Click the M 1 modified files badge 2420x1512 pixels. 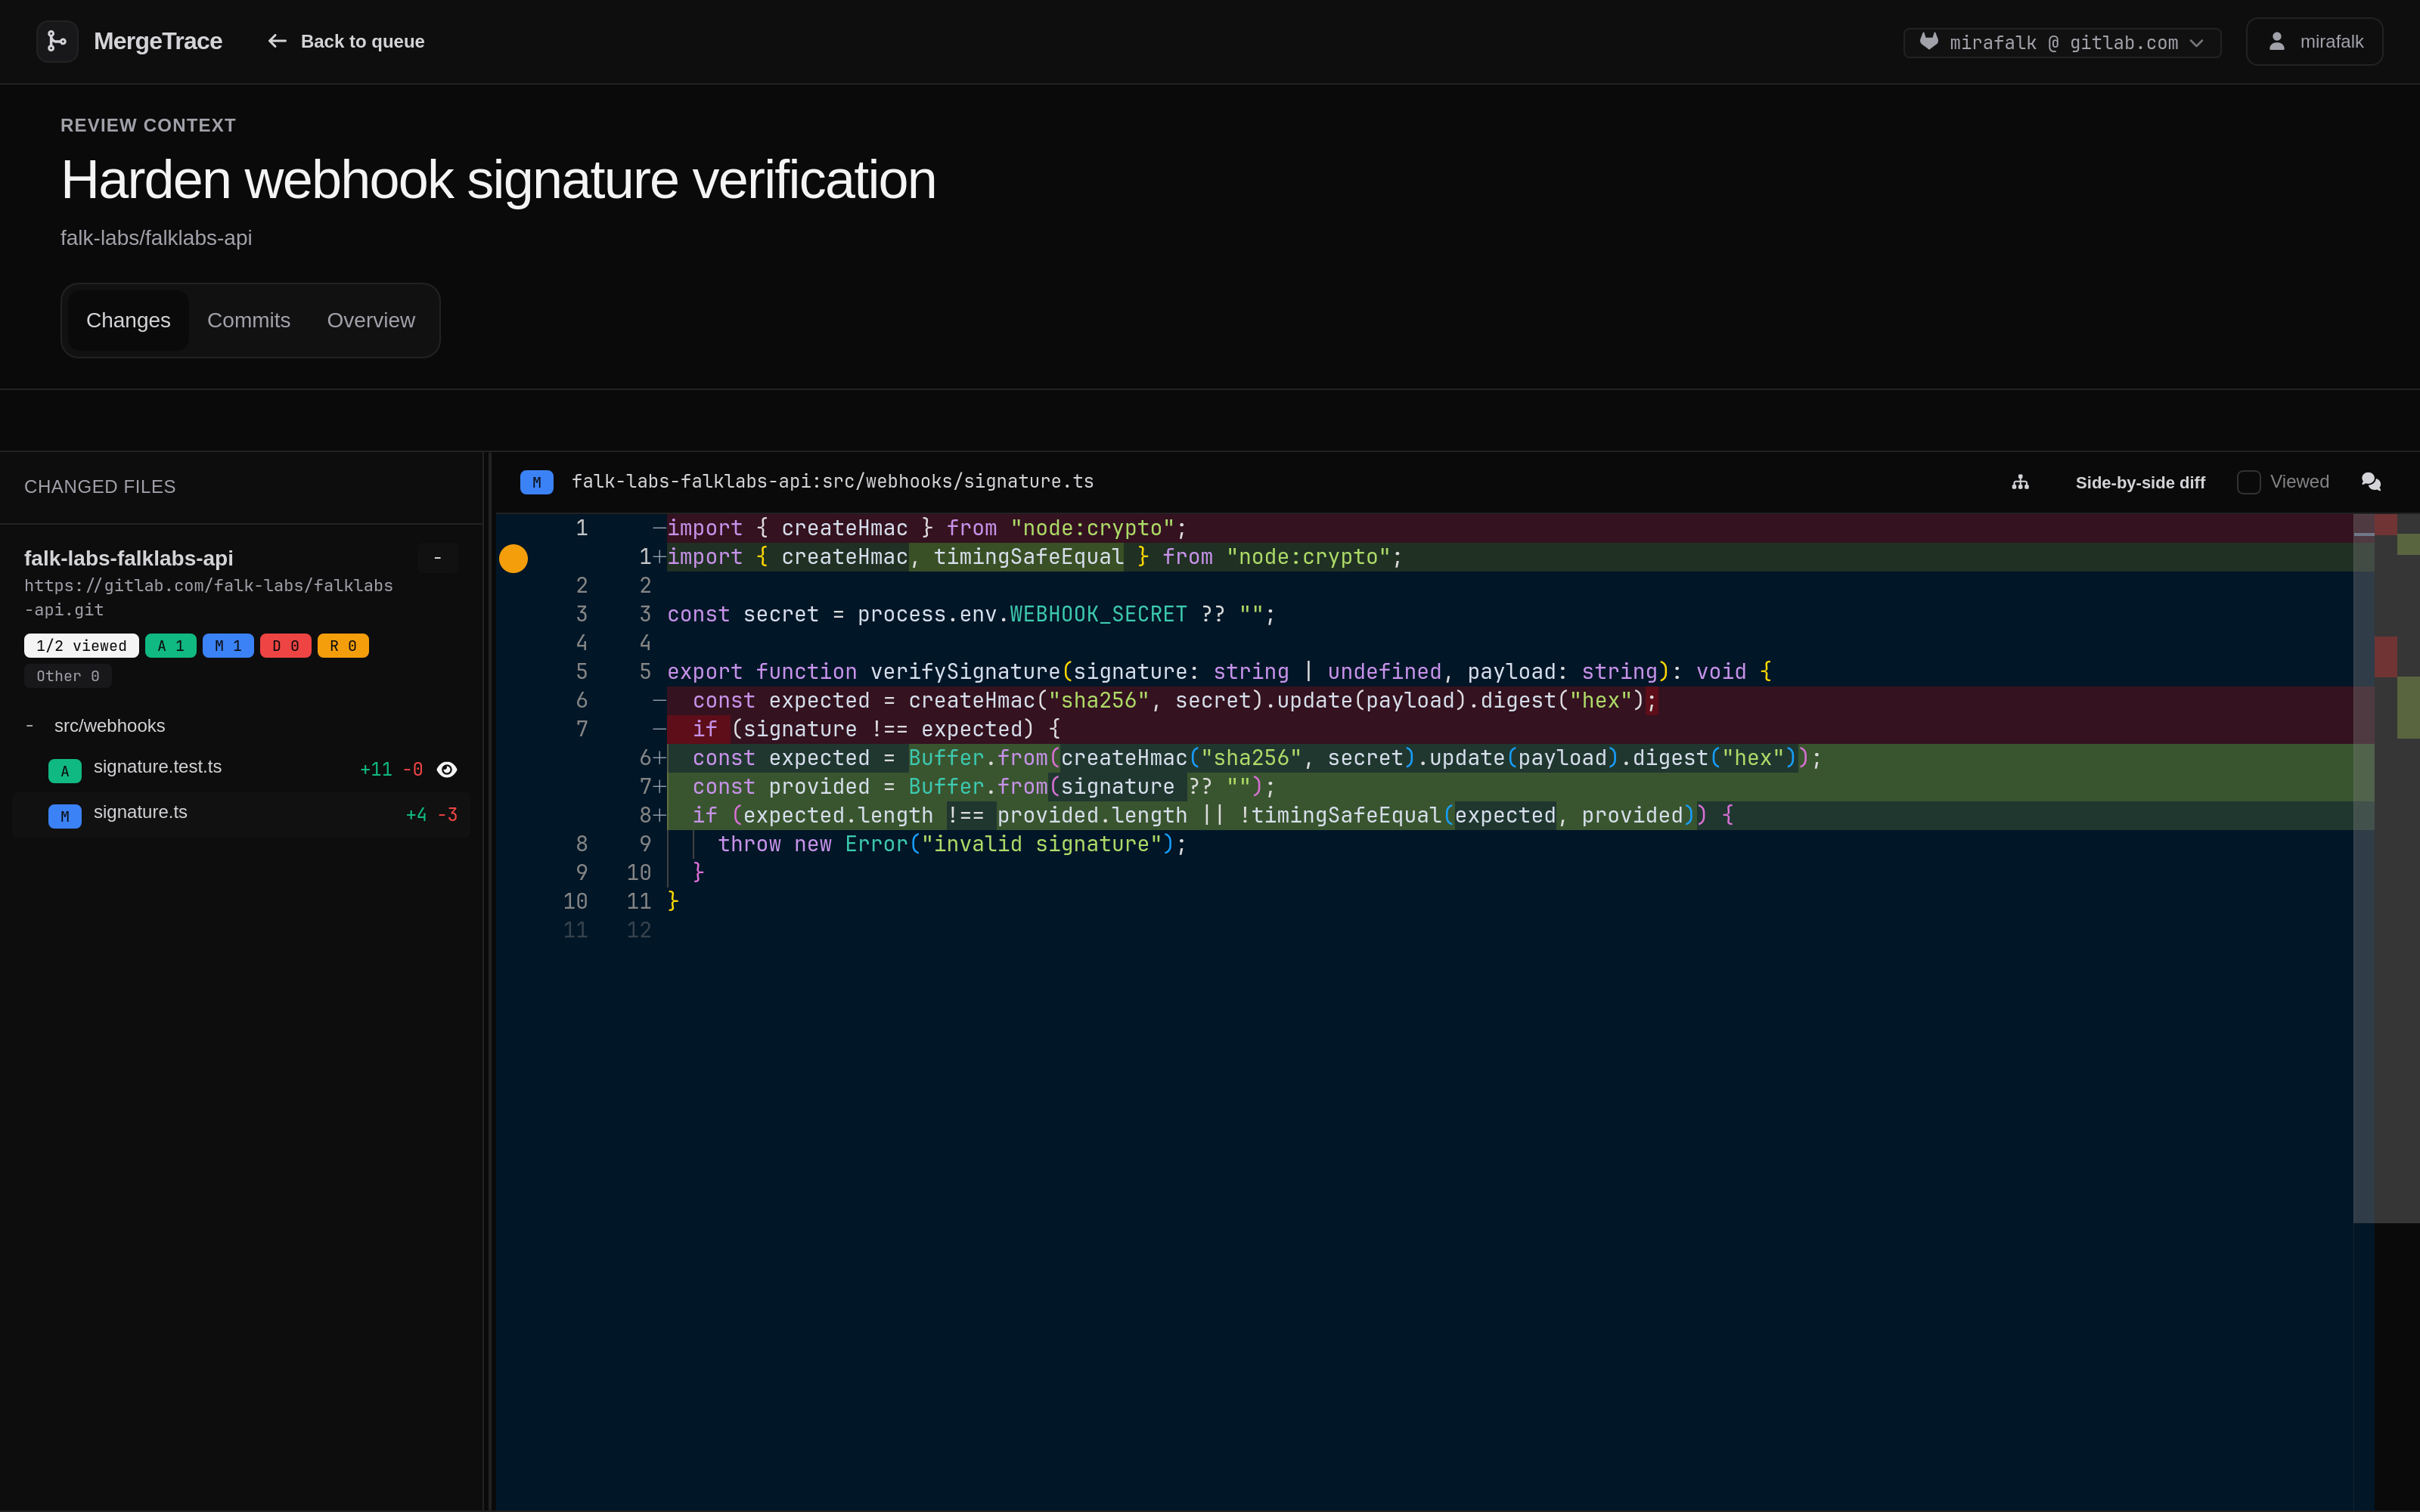(x=228, y=646)
